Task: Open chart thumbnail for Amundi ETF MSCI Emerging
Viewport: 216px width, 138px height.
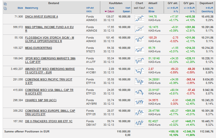Action: click(139, 71)
